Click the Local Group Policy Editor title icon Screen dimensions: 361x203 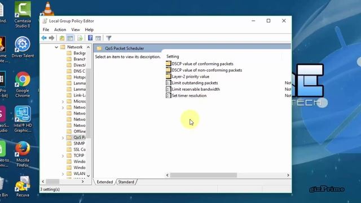45,21
